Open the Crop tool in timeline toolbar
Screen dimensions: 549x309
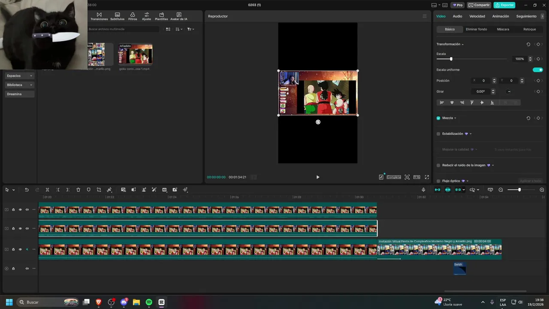point(99,190)
